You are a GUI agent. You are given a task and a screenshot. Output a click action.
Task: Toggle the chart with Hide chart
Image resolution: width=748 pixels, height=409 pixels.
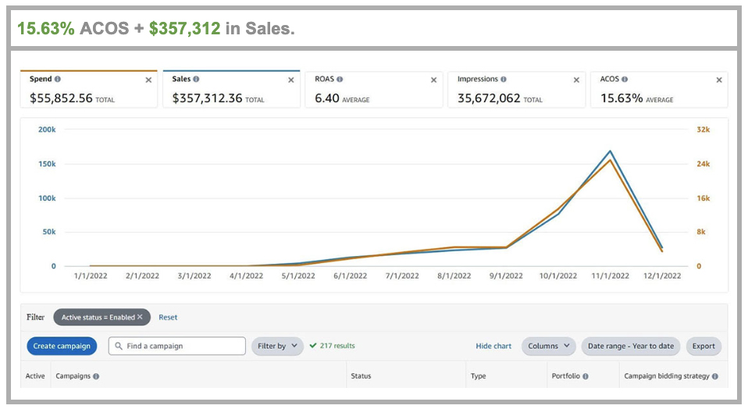[493, 346]
